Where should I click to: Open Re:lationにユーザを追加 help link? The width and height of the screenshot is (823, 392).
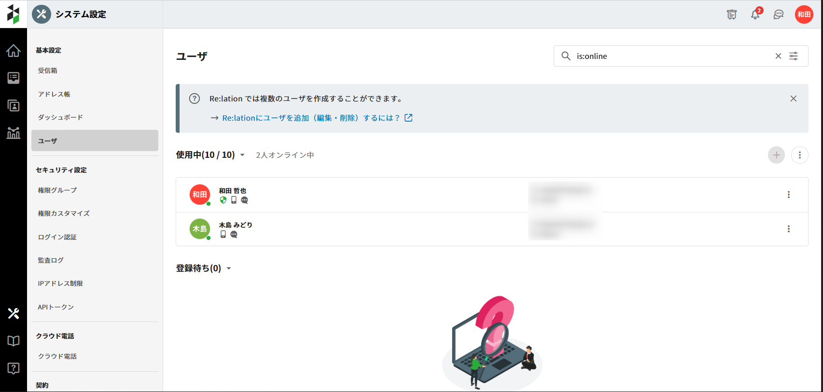tap(311, 118)
